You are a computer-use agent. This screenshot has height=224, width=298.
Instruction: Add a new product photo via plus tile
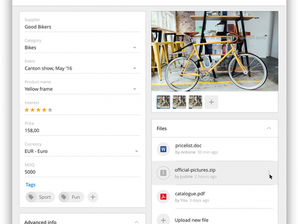211,102
